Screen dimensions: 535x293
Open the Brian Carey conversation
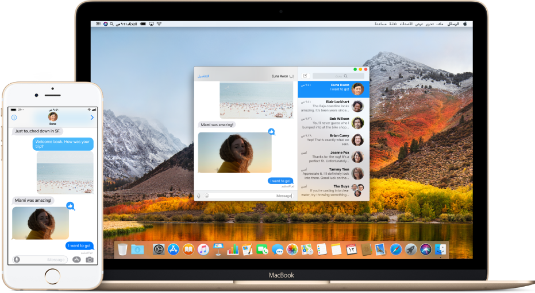click(x=334, y=140)
